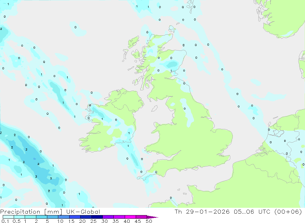305x223 pixels.
Task: Click the "30" legend scale label
Action: point(105,221)
